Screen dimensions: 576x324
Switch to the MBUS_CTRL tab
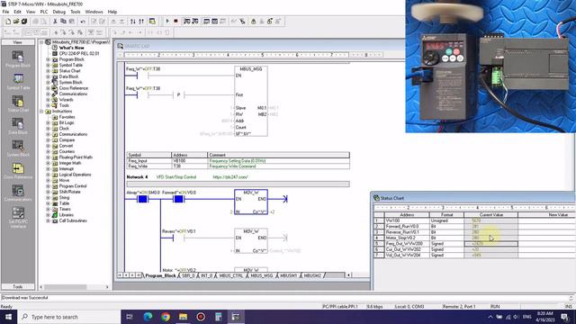tap(230, 275)
